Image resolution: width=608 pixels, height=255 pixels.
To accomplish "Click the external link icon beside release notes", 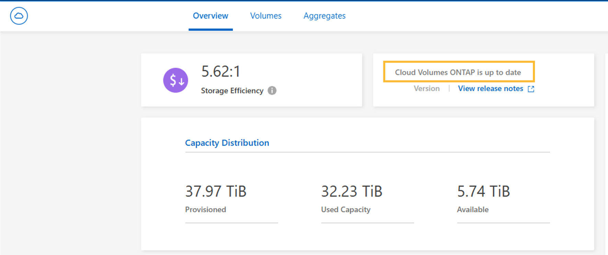I will tap(531, 89).
